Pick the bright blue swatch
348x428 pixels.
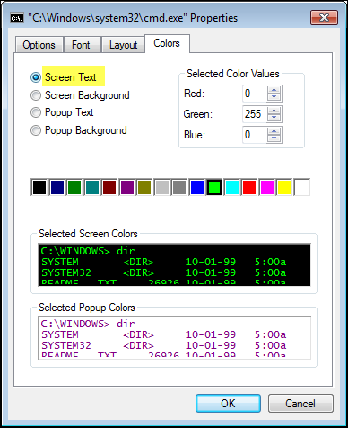[196, 187]
